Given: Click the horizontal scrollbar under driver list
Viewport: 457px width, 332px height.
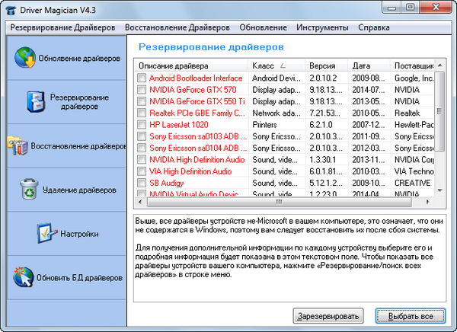Looking at the screenshot, I should 282,204.
